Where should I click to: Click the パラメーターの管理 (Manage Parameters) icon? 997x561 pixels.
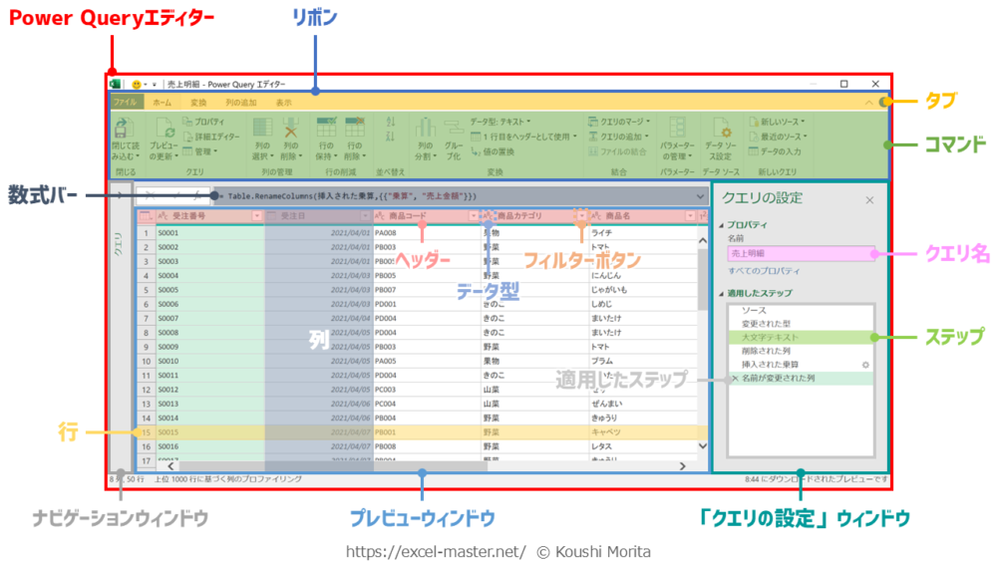[677, 129]
